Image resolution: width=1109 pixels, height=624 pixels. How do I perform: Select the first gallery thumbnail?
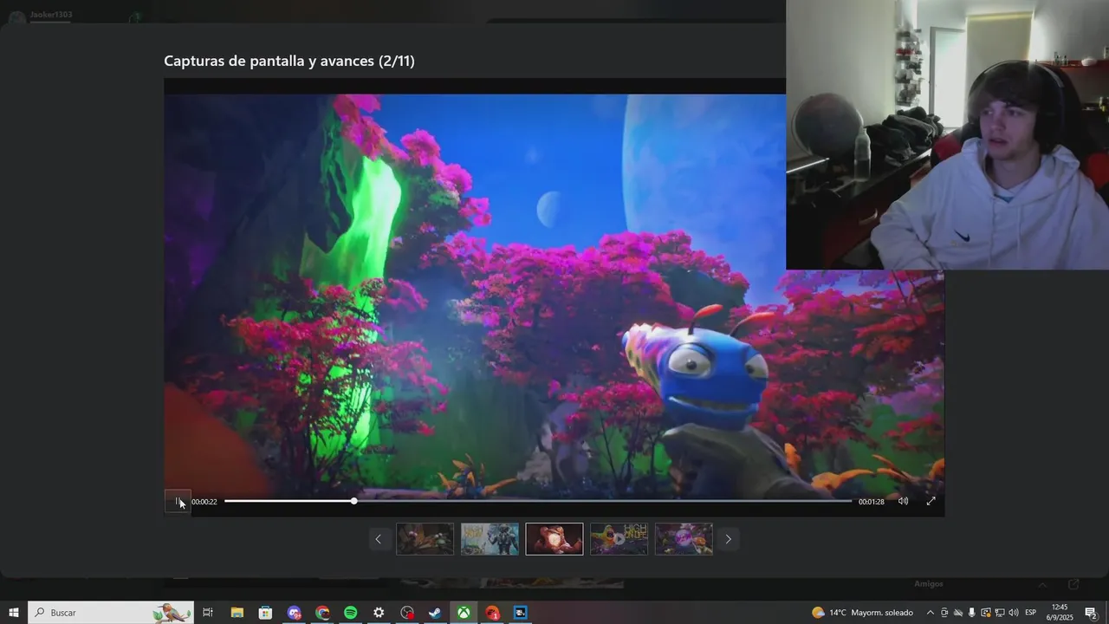(x=425, y=539)
